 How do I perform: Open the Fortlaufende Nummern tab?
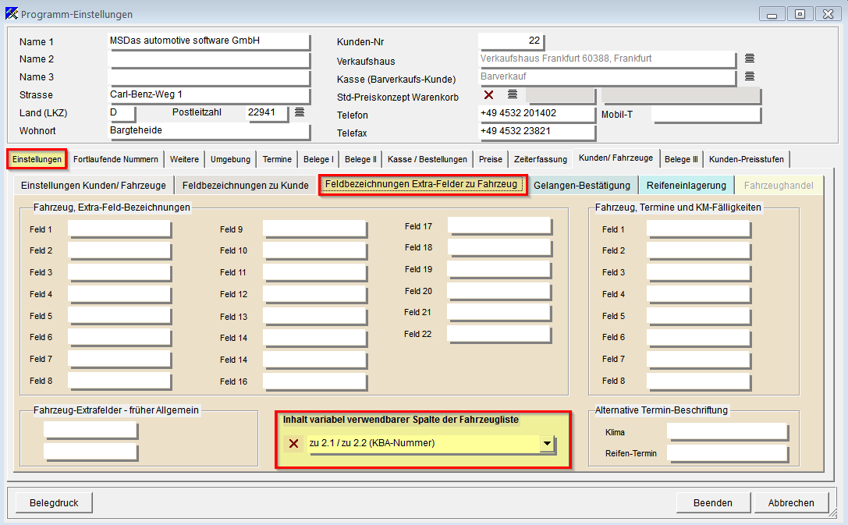click(115, 159)
